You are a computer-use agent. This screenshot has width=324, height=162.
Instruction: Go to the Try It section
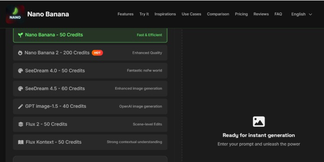point(144,14)
